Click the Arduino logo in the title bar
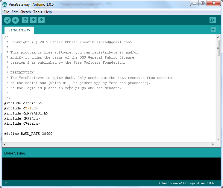The image size is (223, 188). pyautogui.click(x=5, y=4)
